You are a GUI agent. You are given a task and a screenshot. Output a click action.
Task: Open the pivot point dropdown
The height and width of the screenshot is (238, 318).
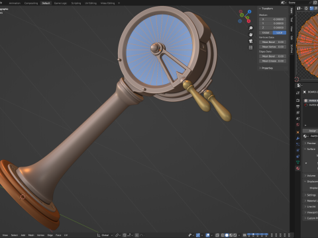[x=118, y=235]
